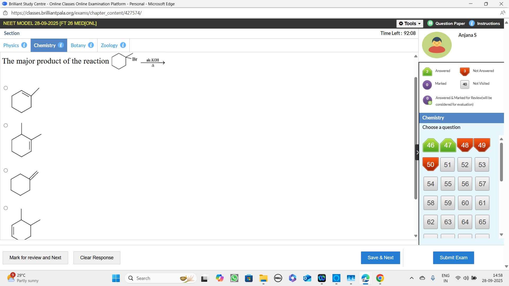Click the site lock icon beside URL
Image resolution: width=509 pixels, height=286 pixels.
pyautogui.click(x=5, y=13)
